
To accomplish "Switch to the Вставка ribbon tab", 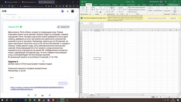I will tap(95, 5).
